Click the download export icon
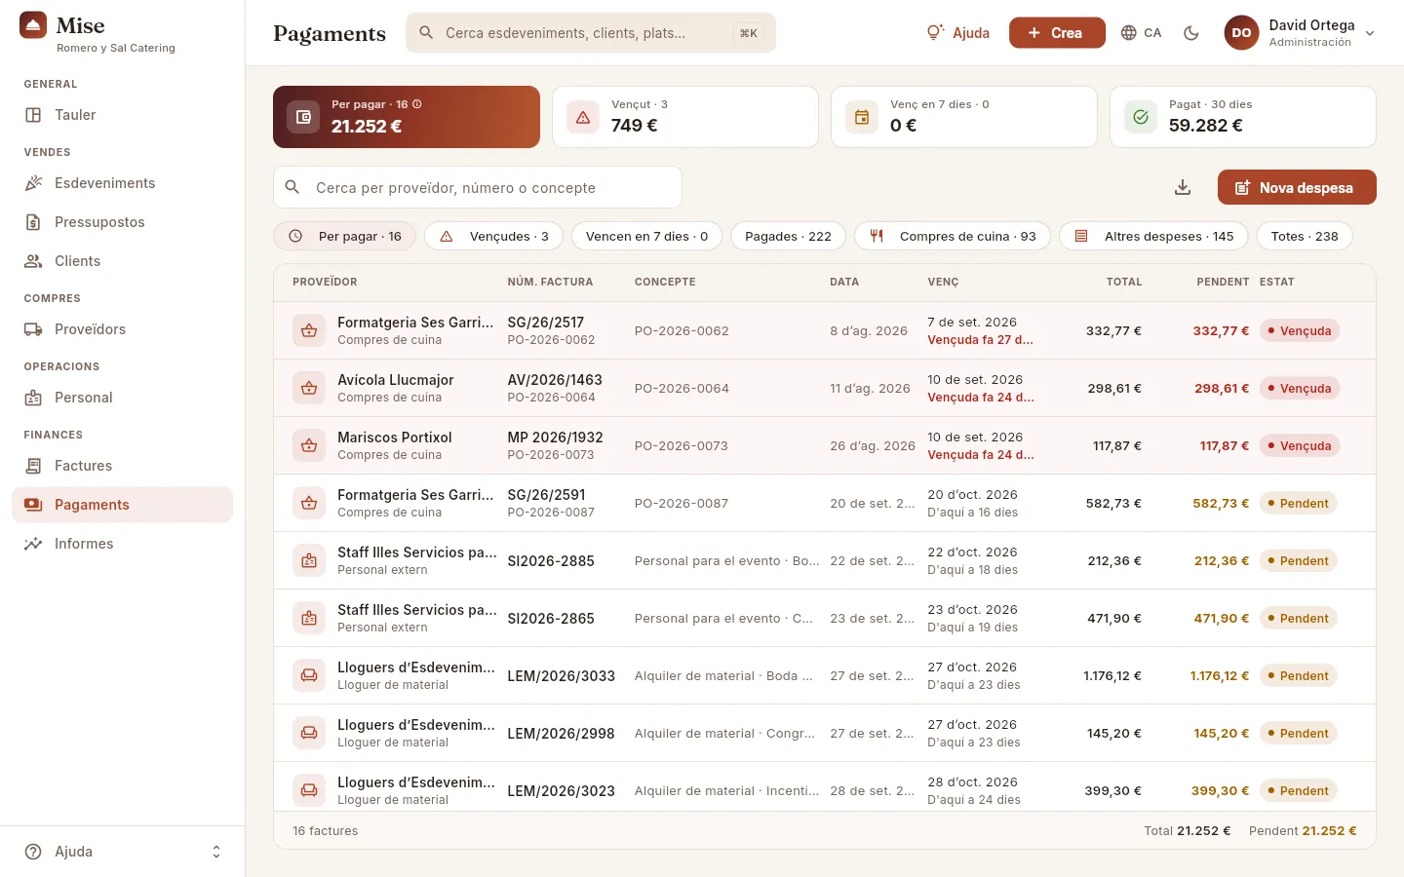The width and height of the screenshot is (1404, 877). coord(1183,187)
